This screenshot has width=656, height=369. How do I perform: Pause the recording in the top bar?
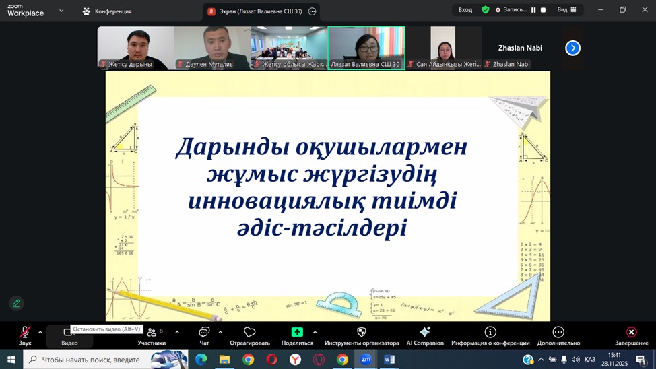(x=533, y=10)
